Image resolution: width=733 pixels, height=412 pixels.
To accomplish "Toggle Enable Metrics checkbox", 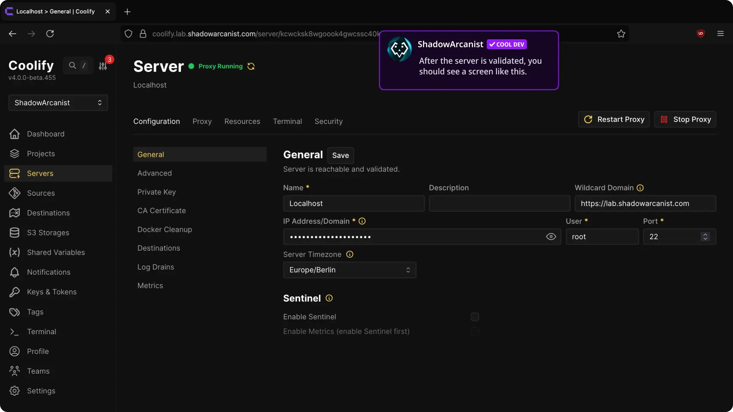I will [475, 332].
